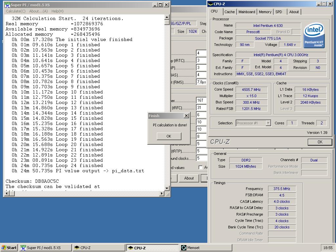
Task: Click memory Size value 1024 MBytes
Action: 246,166
